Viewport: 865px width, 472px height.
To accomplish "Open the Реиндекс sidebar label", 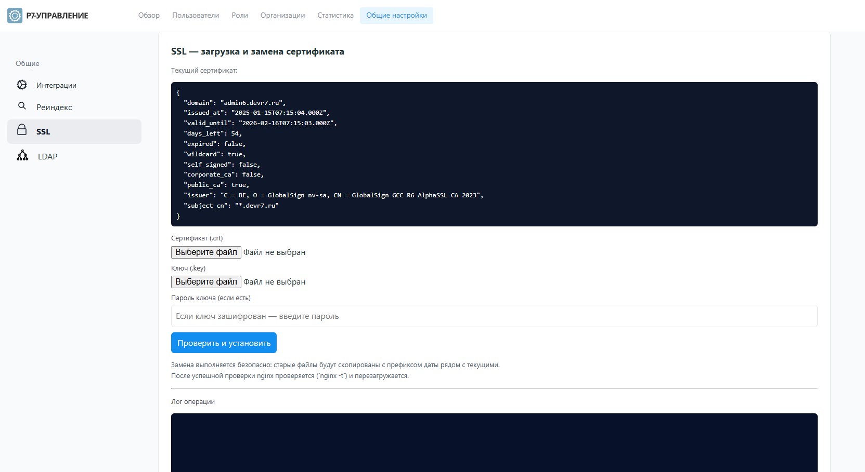I will click(x=54, y=107).
